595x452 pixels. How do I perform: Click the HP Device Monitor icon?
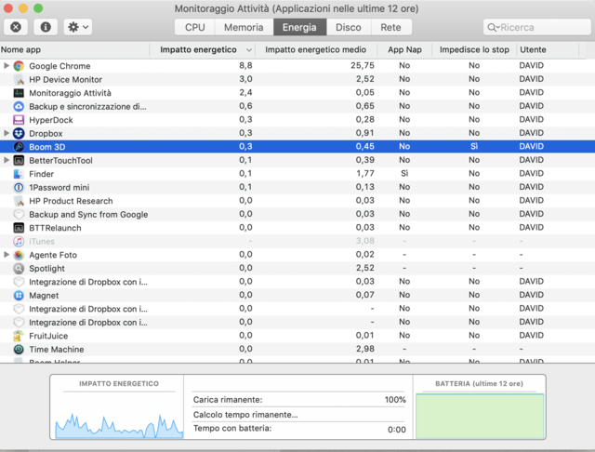19,80
